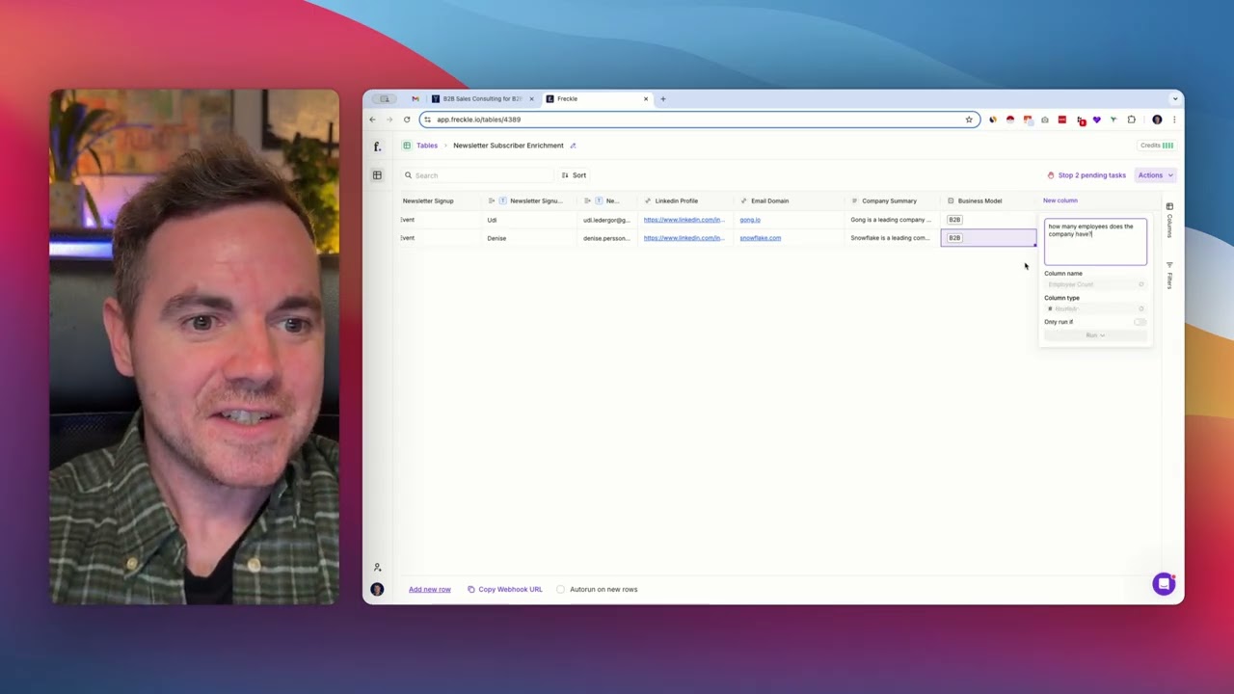Click the denise.persson email cell
The width and height of the screenshot is (1234, 694).
click(x=606, y=238)
